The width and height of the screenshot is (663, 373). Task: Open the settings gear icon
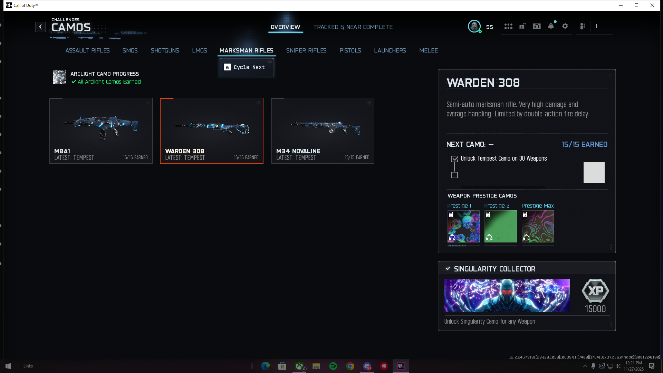(565, 26)
